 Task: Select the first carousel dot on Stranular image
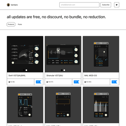(x=62, y=70)
